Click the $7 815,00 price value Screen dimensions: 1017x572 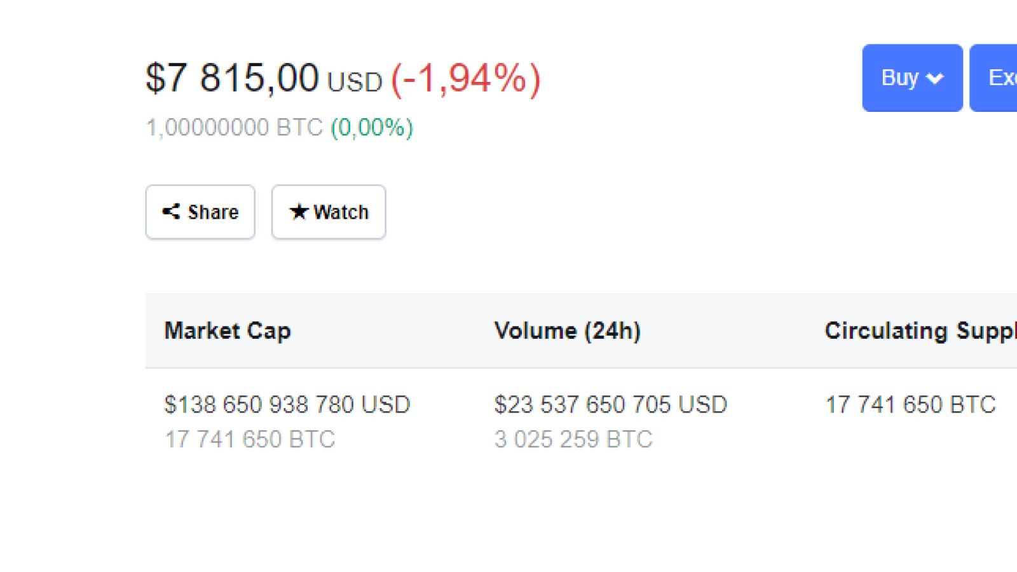(x=232, y=78)
